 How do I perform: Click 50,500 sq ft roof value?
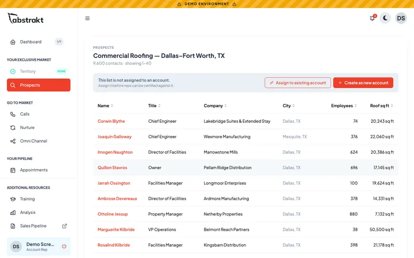coord(382,229)
